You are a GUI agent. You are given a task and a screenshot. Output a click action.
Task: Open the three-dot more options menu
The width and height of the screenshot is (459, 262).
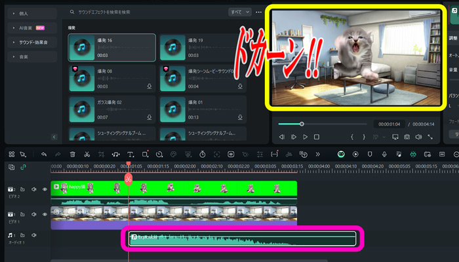pyautogui.click(x=259, y=12)
